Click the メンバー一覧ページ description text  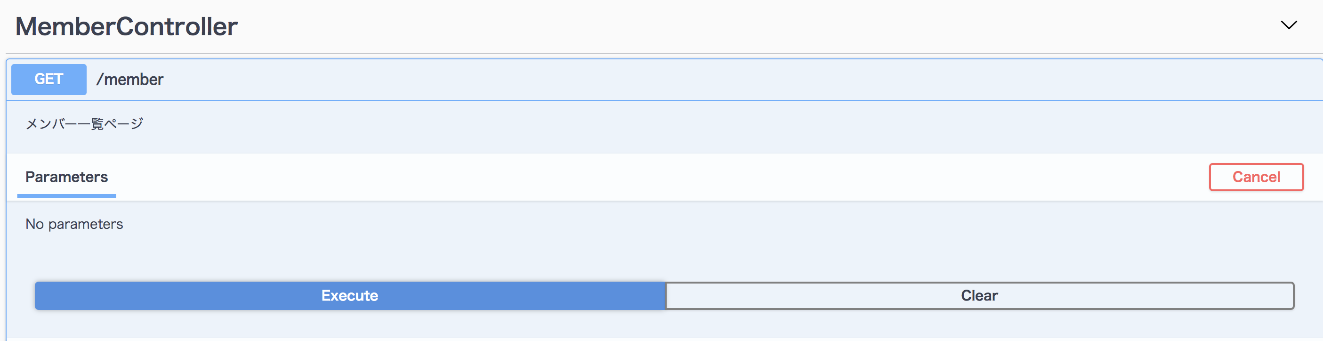84,124
